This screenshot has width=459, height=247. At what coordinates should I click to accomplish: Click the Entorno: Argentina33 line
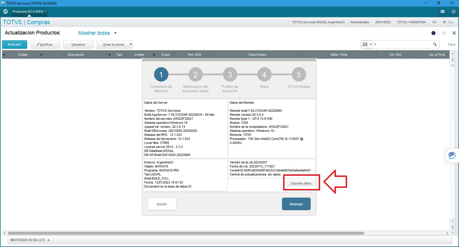coord(159,162)
